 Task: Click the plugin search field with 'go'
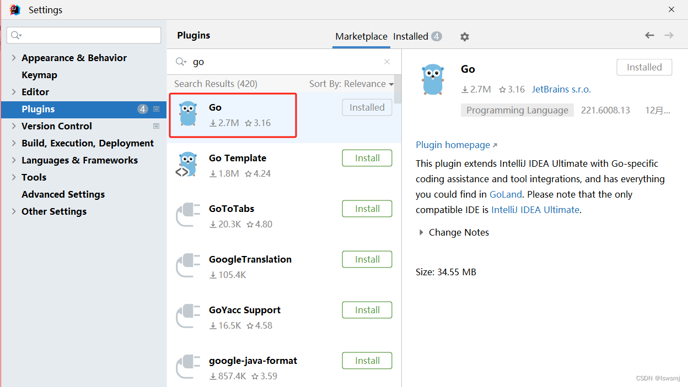tap(284, 62)
